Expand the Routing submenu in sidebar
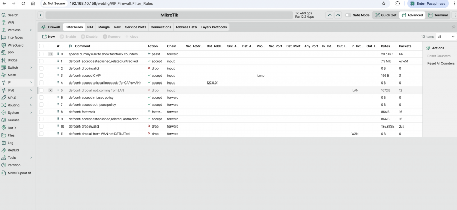 [31, 105]
